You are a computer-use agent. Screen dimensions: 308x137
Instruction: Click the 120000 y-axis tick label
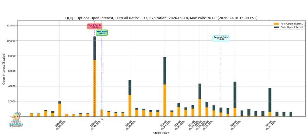tap(12, 26)
